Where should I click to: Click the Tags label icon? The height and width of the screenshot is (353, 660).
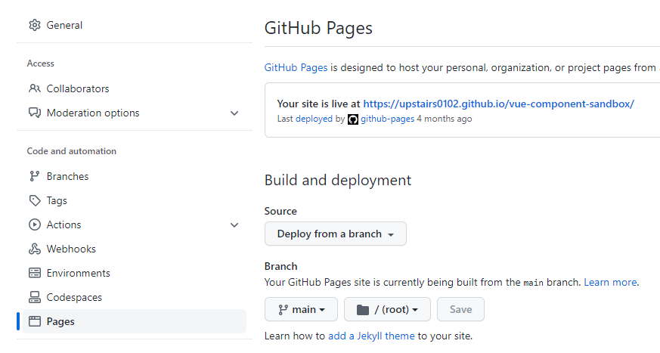click(34, 200)
